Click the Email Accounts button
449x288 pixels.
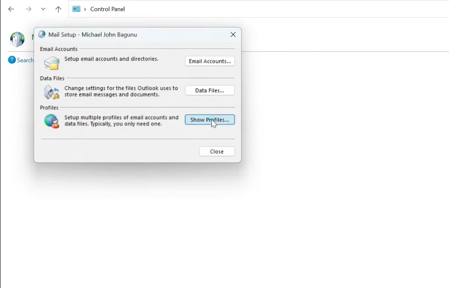(x=210, y=61)
